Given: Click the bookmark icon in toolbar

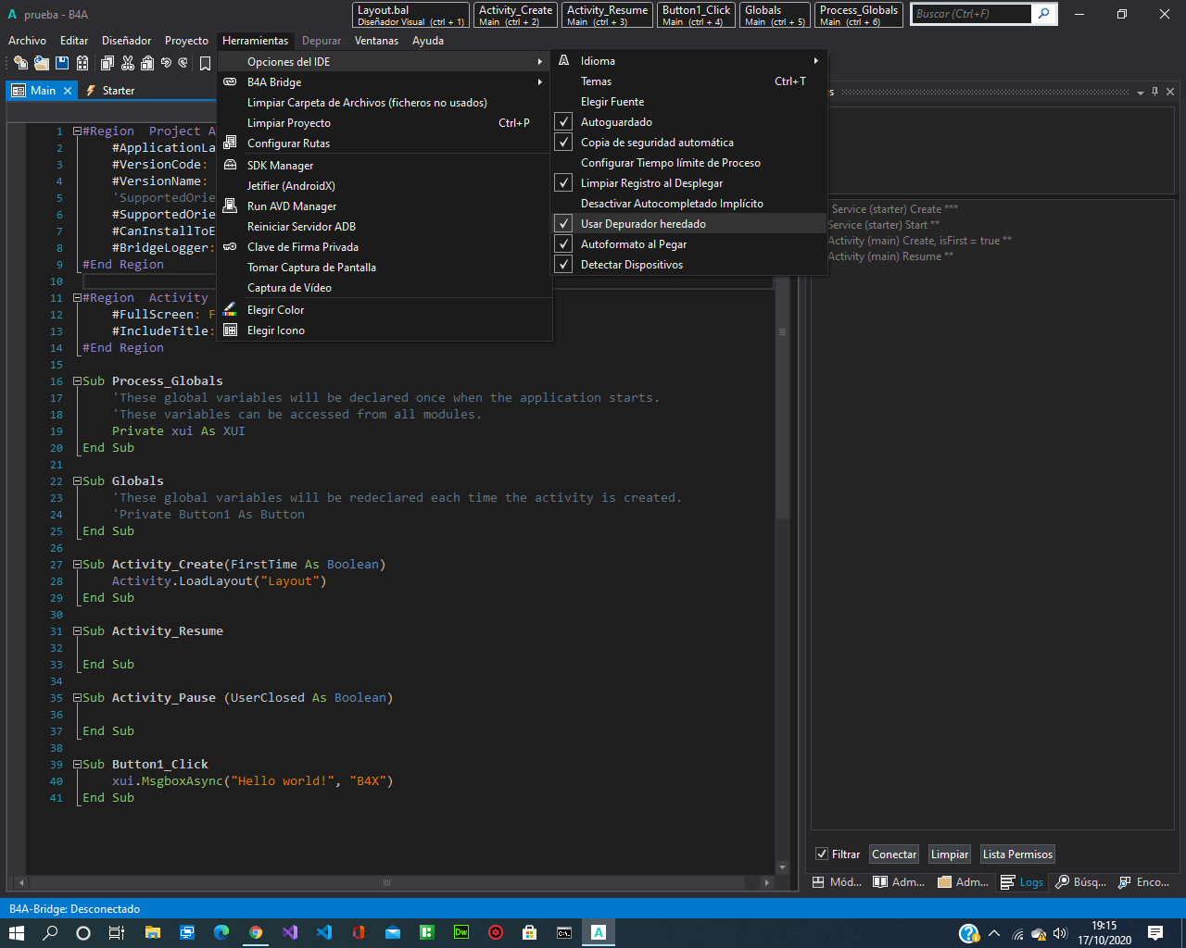Looking at the screenshot, I should [x=206, y=63].
